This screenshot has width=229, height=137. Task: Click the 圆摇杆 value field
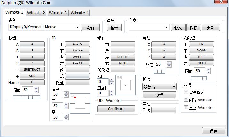pyautogui.click(x=103, y=93)
